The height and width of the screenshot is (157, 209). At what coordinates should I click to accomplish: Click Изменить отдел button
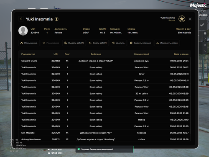pyautogui.click(x=167, y=43)
